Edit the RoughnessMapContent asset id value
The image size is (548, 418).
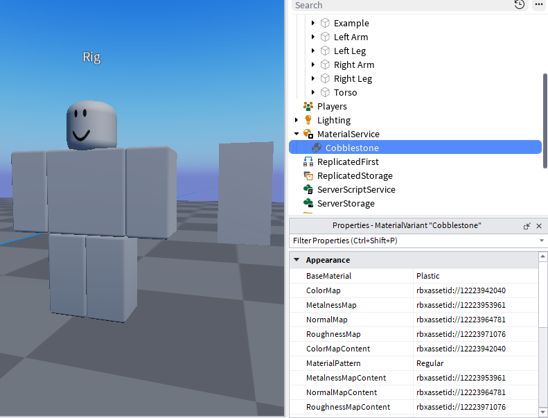click(x=475, y=407)
